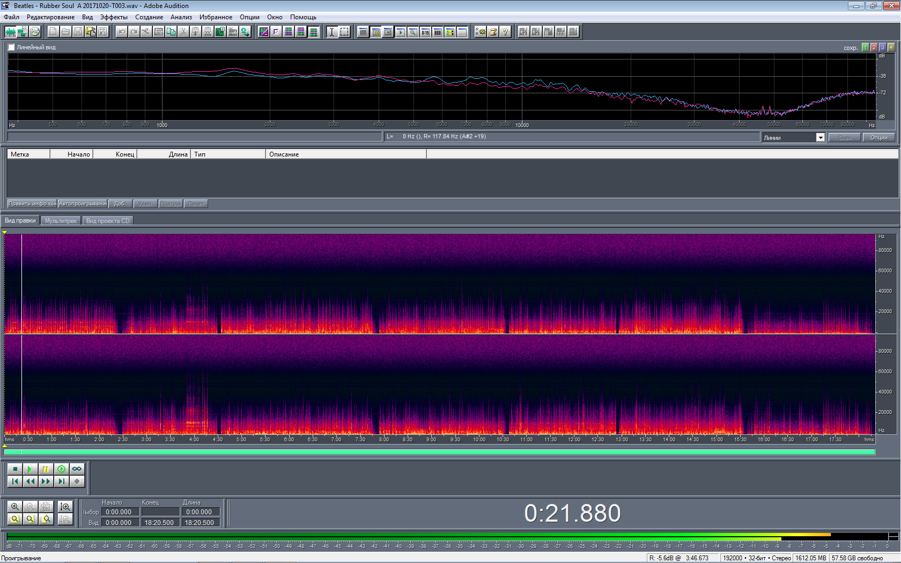Stop playback with the square button
This screenshot has width=901, height=563.
coord(15,469)
